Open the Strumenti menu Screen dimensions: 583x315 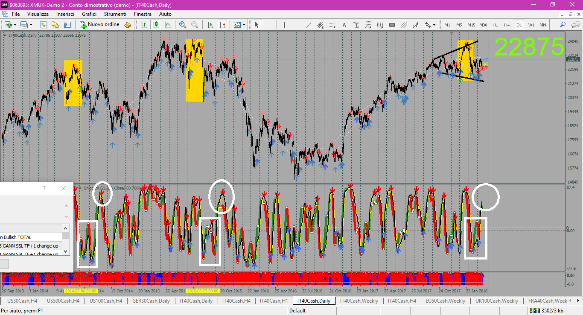(x=115, y=14)
